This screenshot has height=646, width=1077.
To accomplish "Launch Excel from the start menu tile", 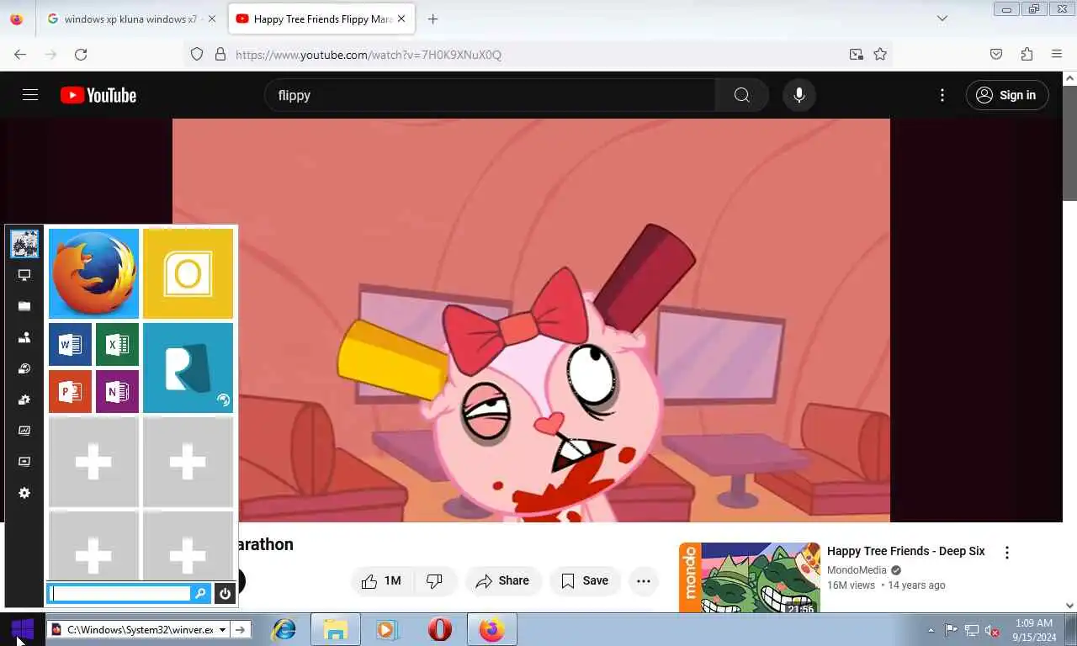I will tap(117, 344).
